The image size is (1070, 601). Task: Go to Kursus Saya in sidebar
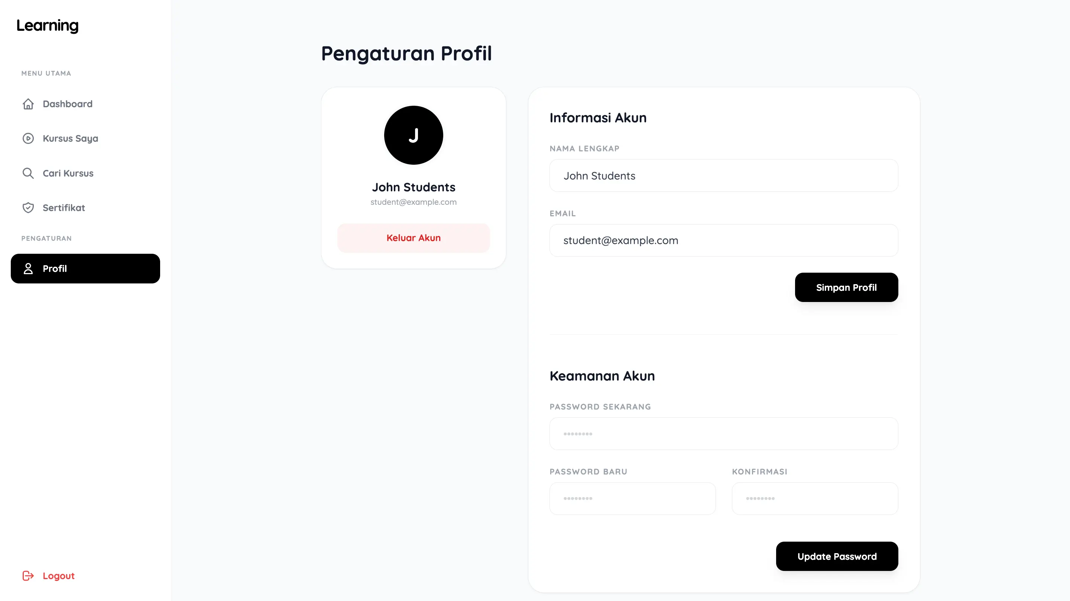(71, 138)
